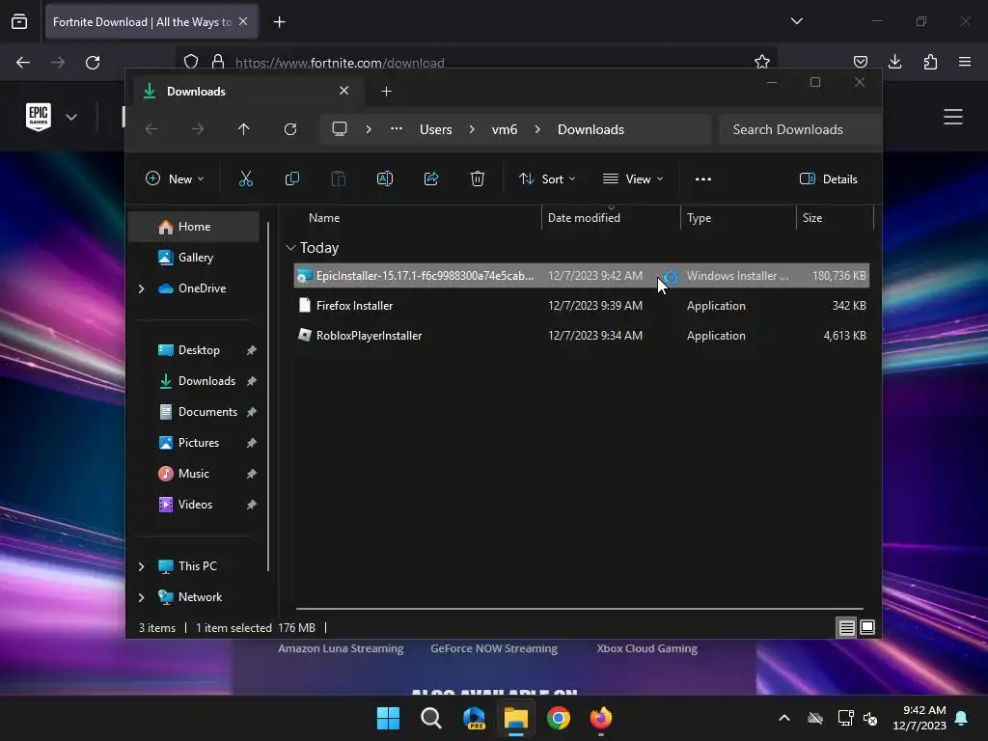
Task: Click vm6 in the breadcrumb path
Action: pos(504,129)
